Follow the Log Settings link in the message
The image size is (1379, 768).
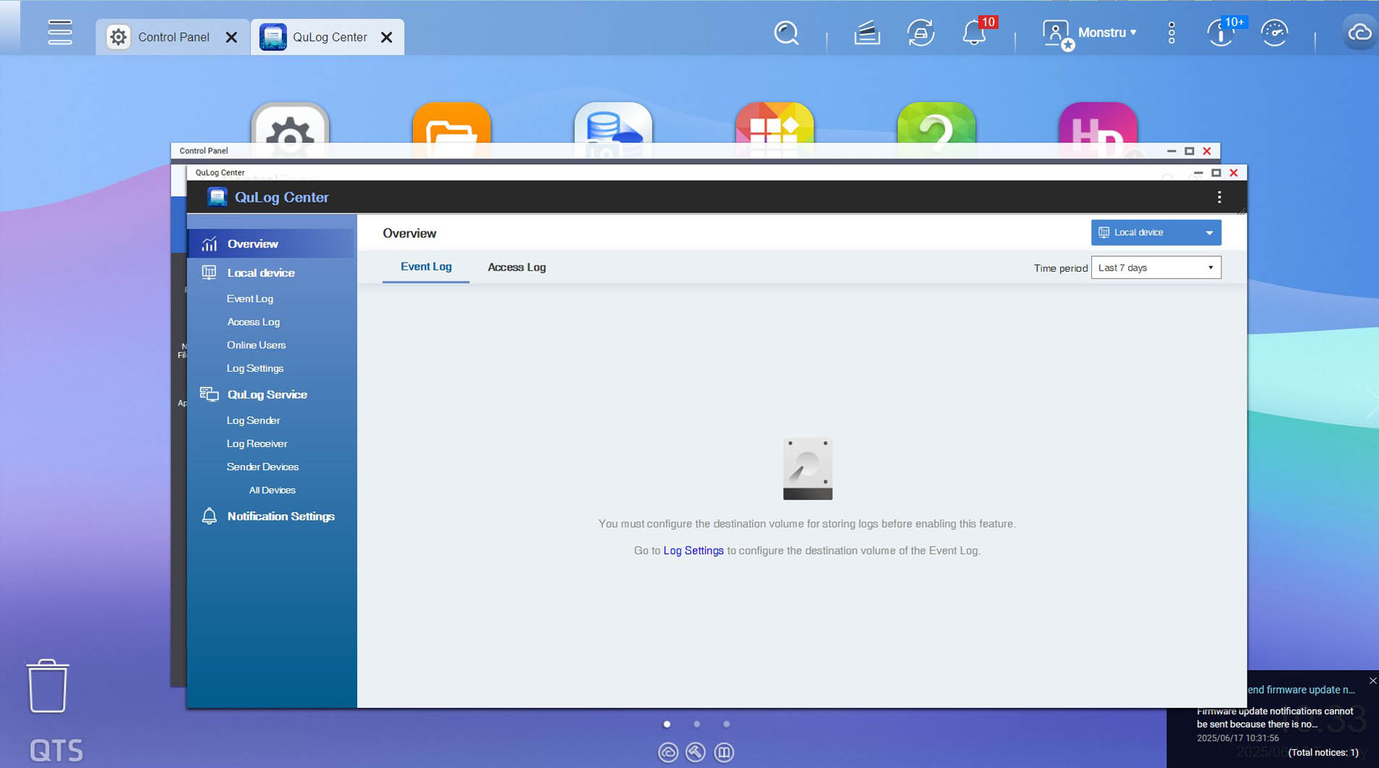pos(693,550)
